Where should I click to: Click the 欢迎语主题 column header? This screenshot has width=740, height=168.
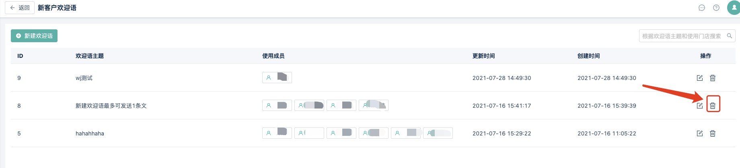(90, 56)
